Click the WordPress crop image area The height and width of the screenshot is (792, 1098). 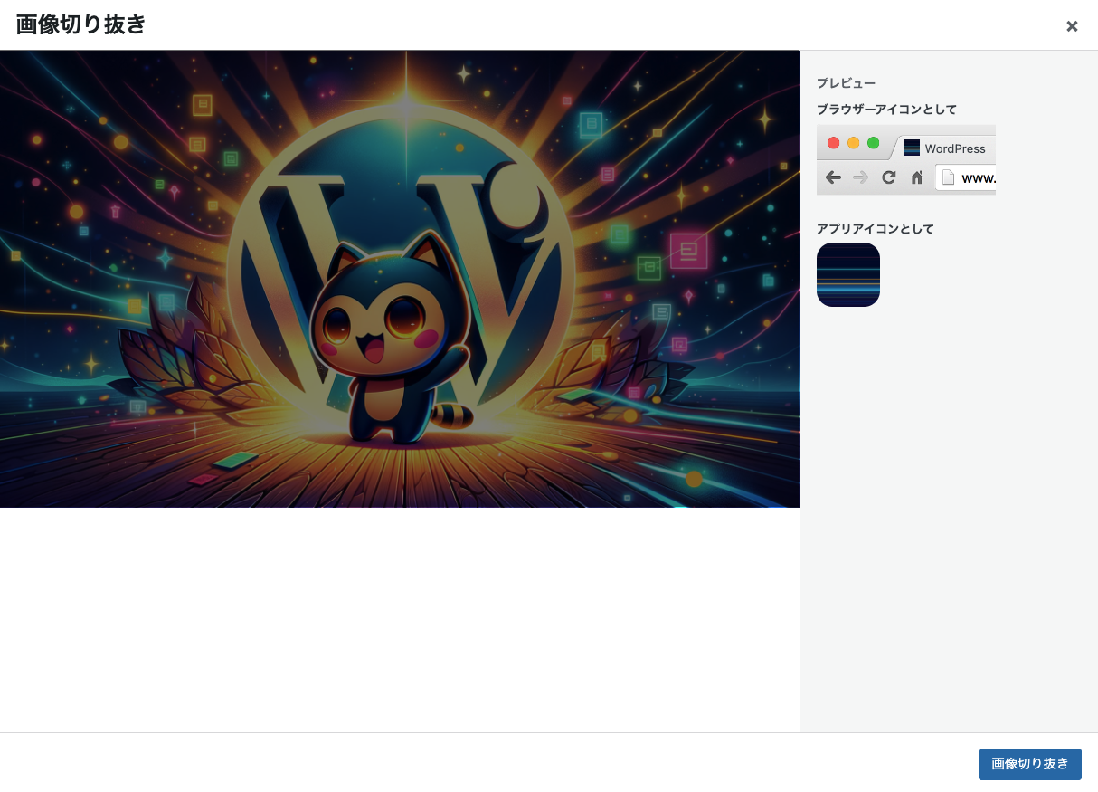(400, 279)
